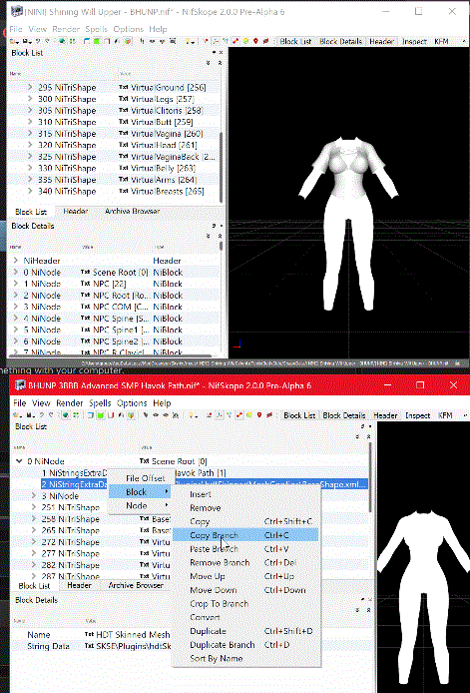
Task: Choose Sort By Name in context menu
Action: pos(245,658)
